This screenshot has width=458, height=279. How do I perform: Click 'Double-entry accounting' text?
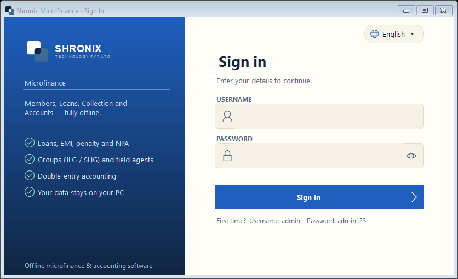(x=77, y=176)
